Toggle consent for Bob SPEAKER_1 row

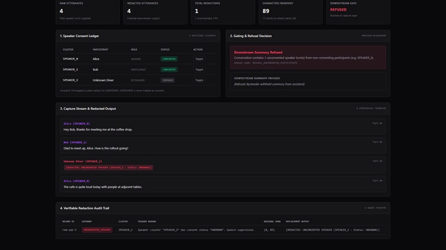(199, 70)
